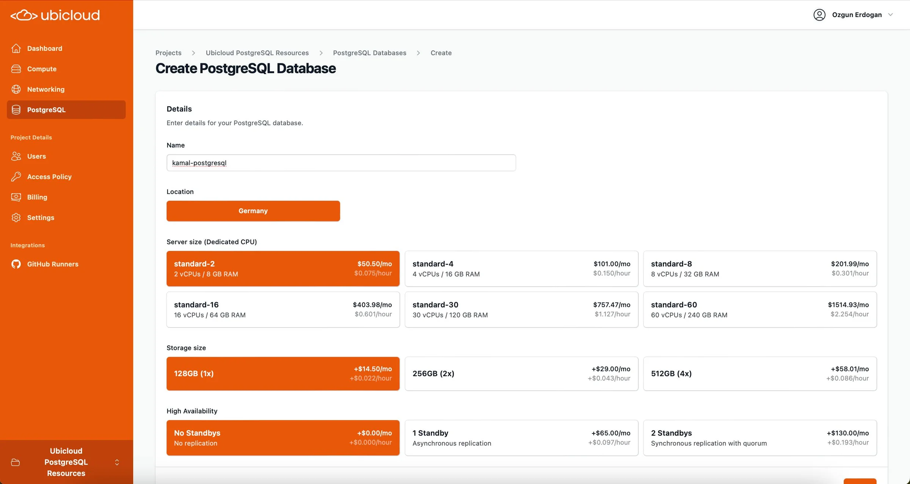Click Projects breadcrumb link

point(168,53)
